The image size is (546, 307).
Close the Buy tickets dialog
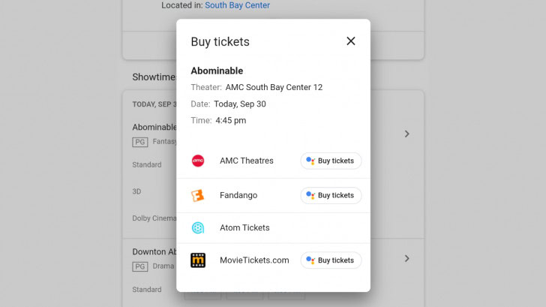click(350, 41)
